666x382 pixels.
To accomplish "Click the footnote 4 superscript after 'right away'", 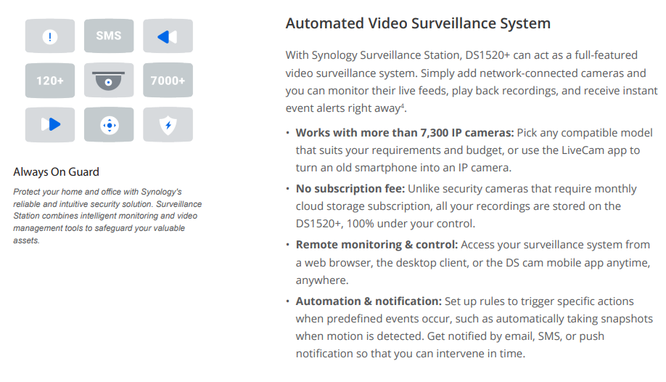I will pyautogui.click(x=402, y=106).
